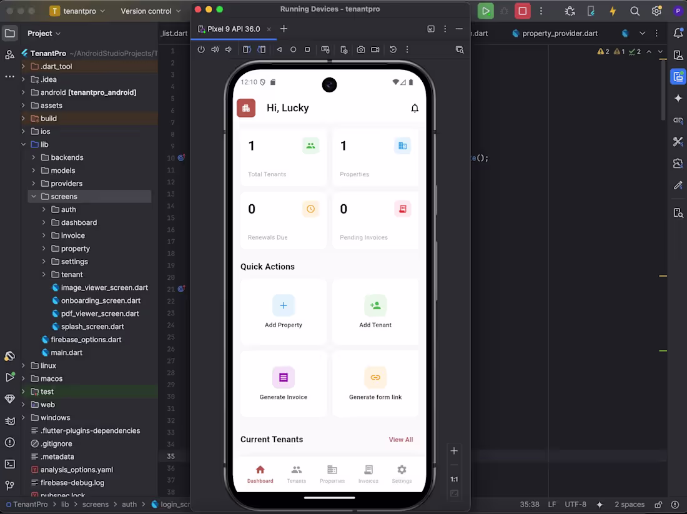Open the tenantpro project dropdown

point(77,11)
